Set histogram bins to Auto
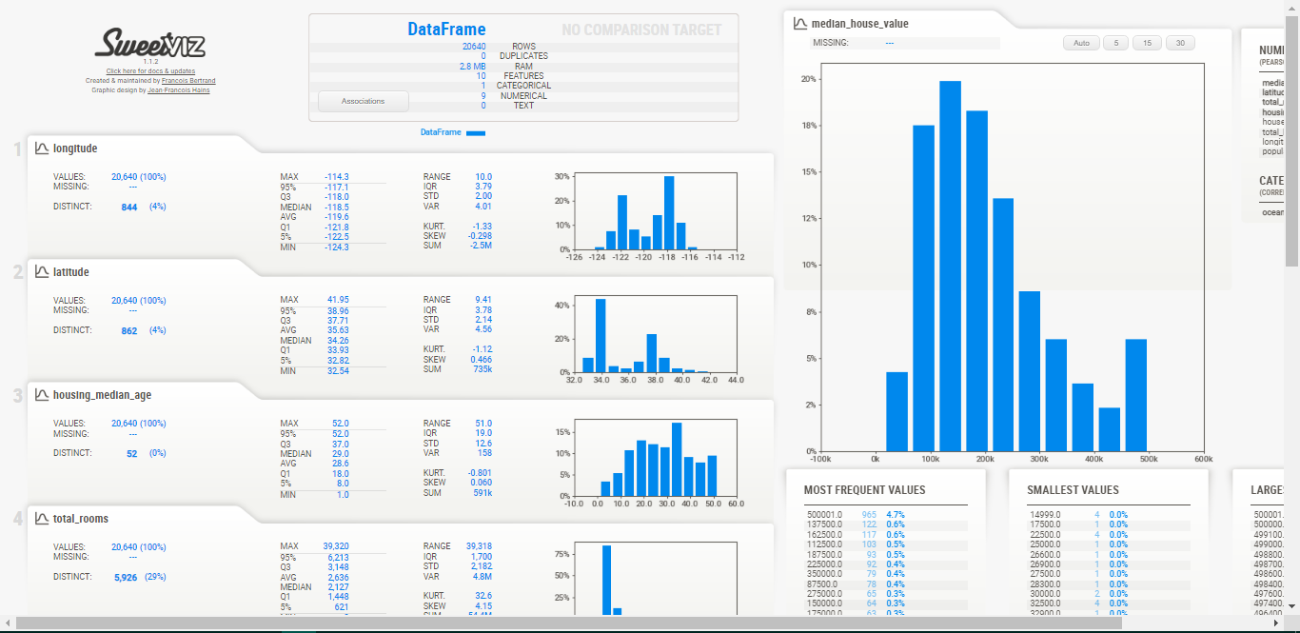 coord(1081,44)
